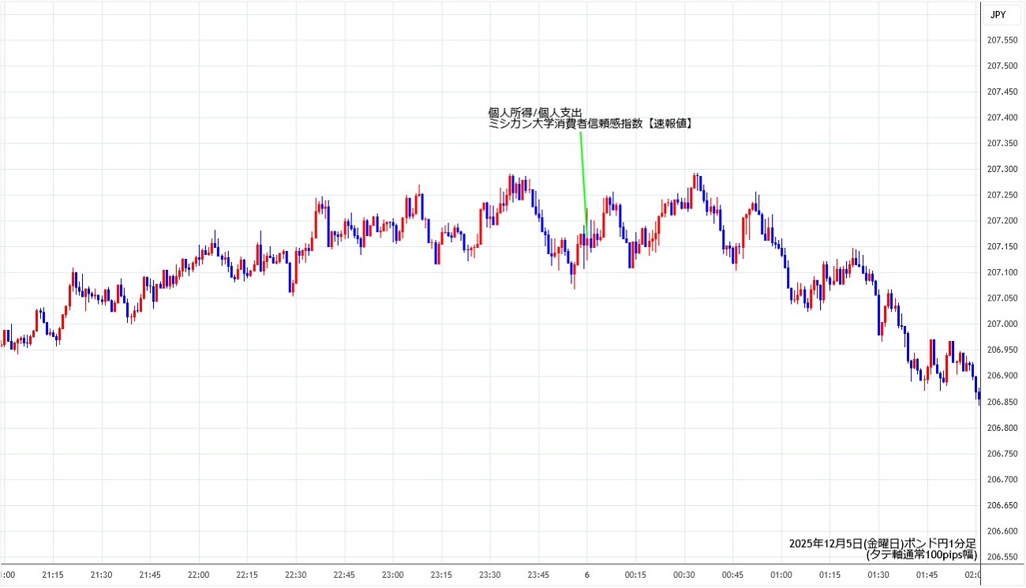Click the 01:00 time axis label
The width and height of the screenshot is (1026, 588).
[x=781, y=575]
